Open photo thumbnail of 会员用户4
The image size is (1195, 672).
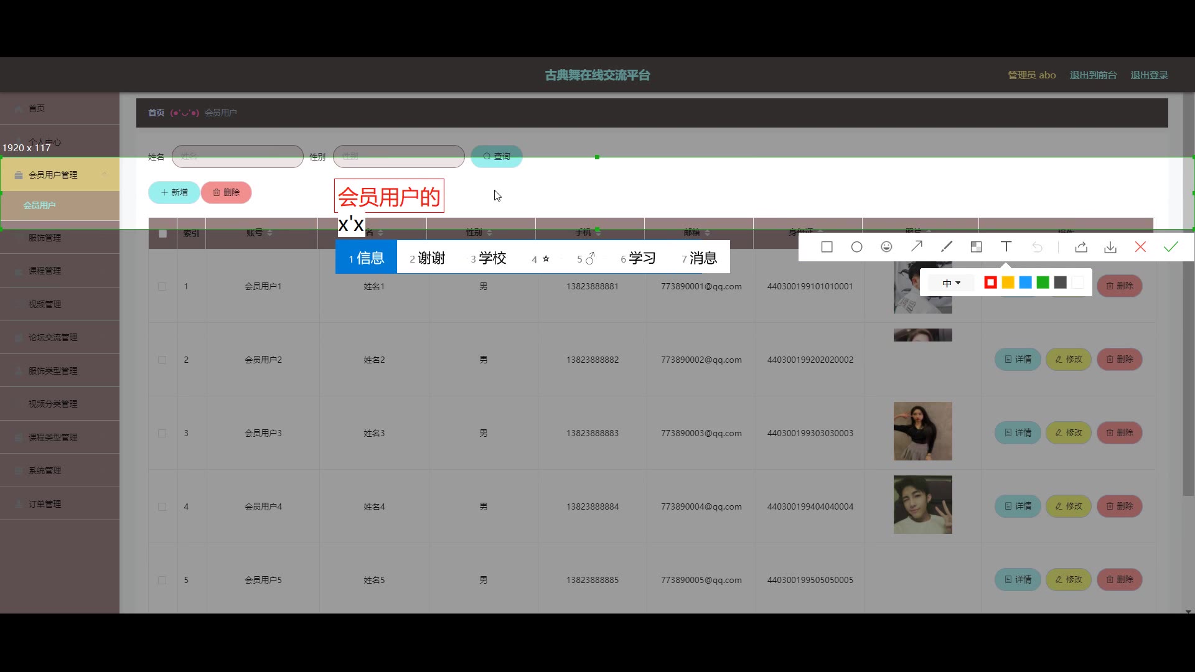click(x=923, y=505)
